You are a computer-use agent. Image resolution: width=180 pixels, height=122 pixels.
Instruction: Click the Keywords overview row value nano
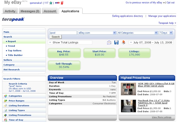tap(113, 90)
